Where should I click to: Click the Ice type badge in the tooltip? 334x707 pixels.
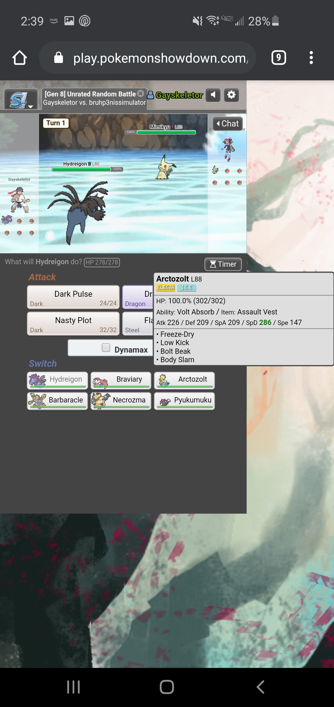[187, 288]
